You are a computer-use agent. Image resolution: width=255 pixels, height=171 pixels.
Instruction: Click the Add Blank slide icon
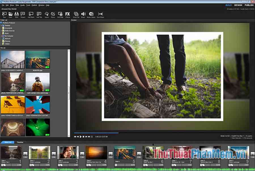[x=31, y=14]
